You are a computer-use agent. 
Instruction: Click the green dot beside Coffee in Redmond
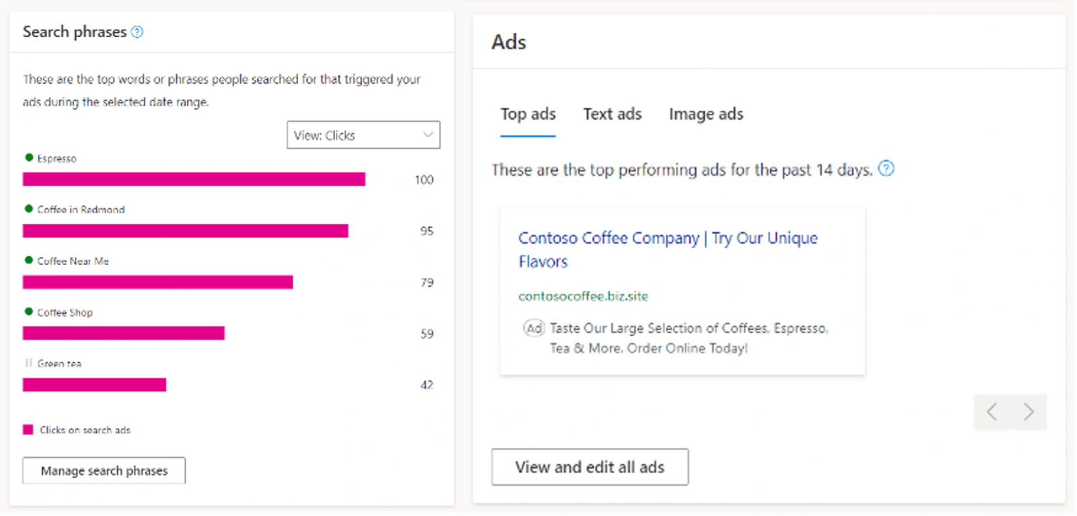[29, 209]
